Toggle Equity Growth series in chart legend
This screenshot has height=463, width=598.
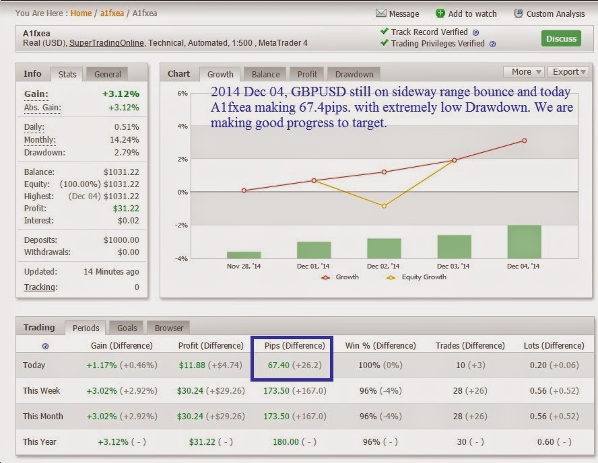click(x=416, y=277)
